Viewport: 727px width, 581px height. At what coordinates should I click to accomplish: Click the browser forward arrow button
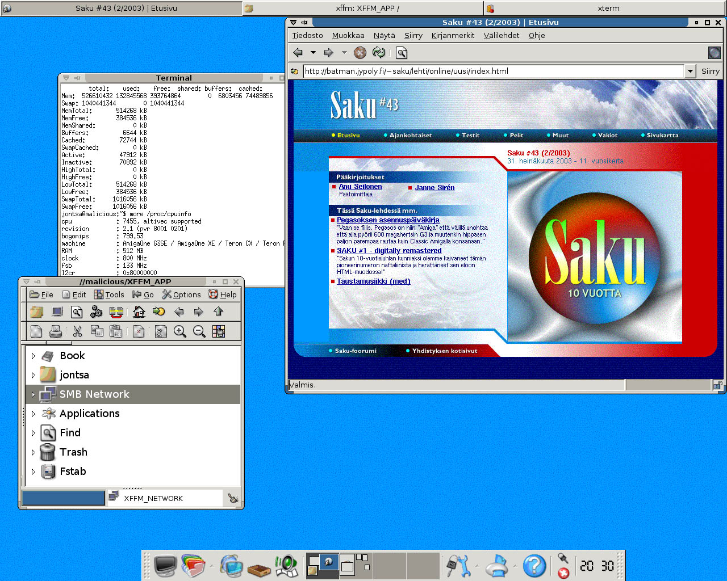328,53
